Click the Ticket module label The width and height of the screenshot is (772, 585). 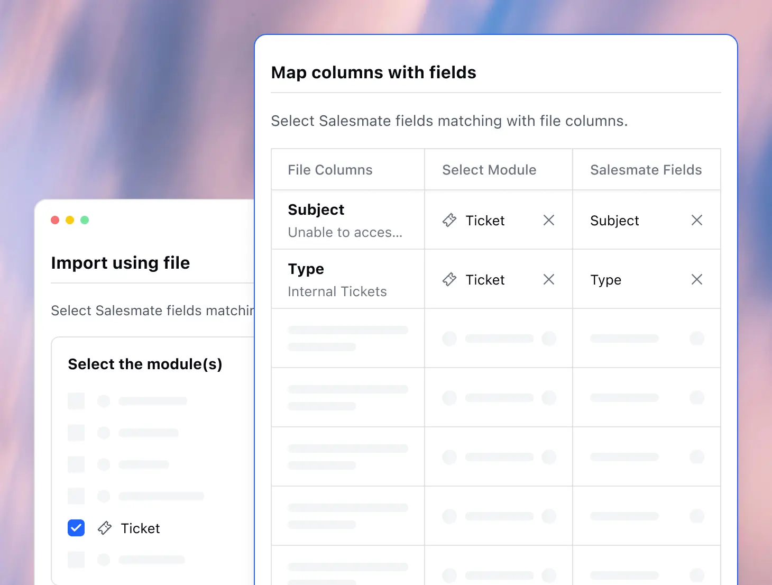140,528
